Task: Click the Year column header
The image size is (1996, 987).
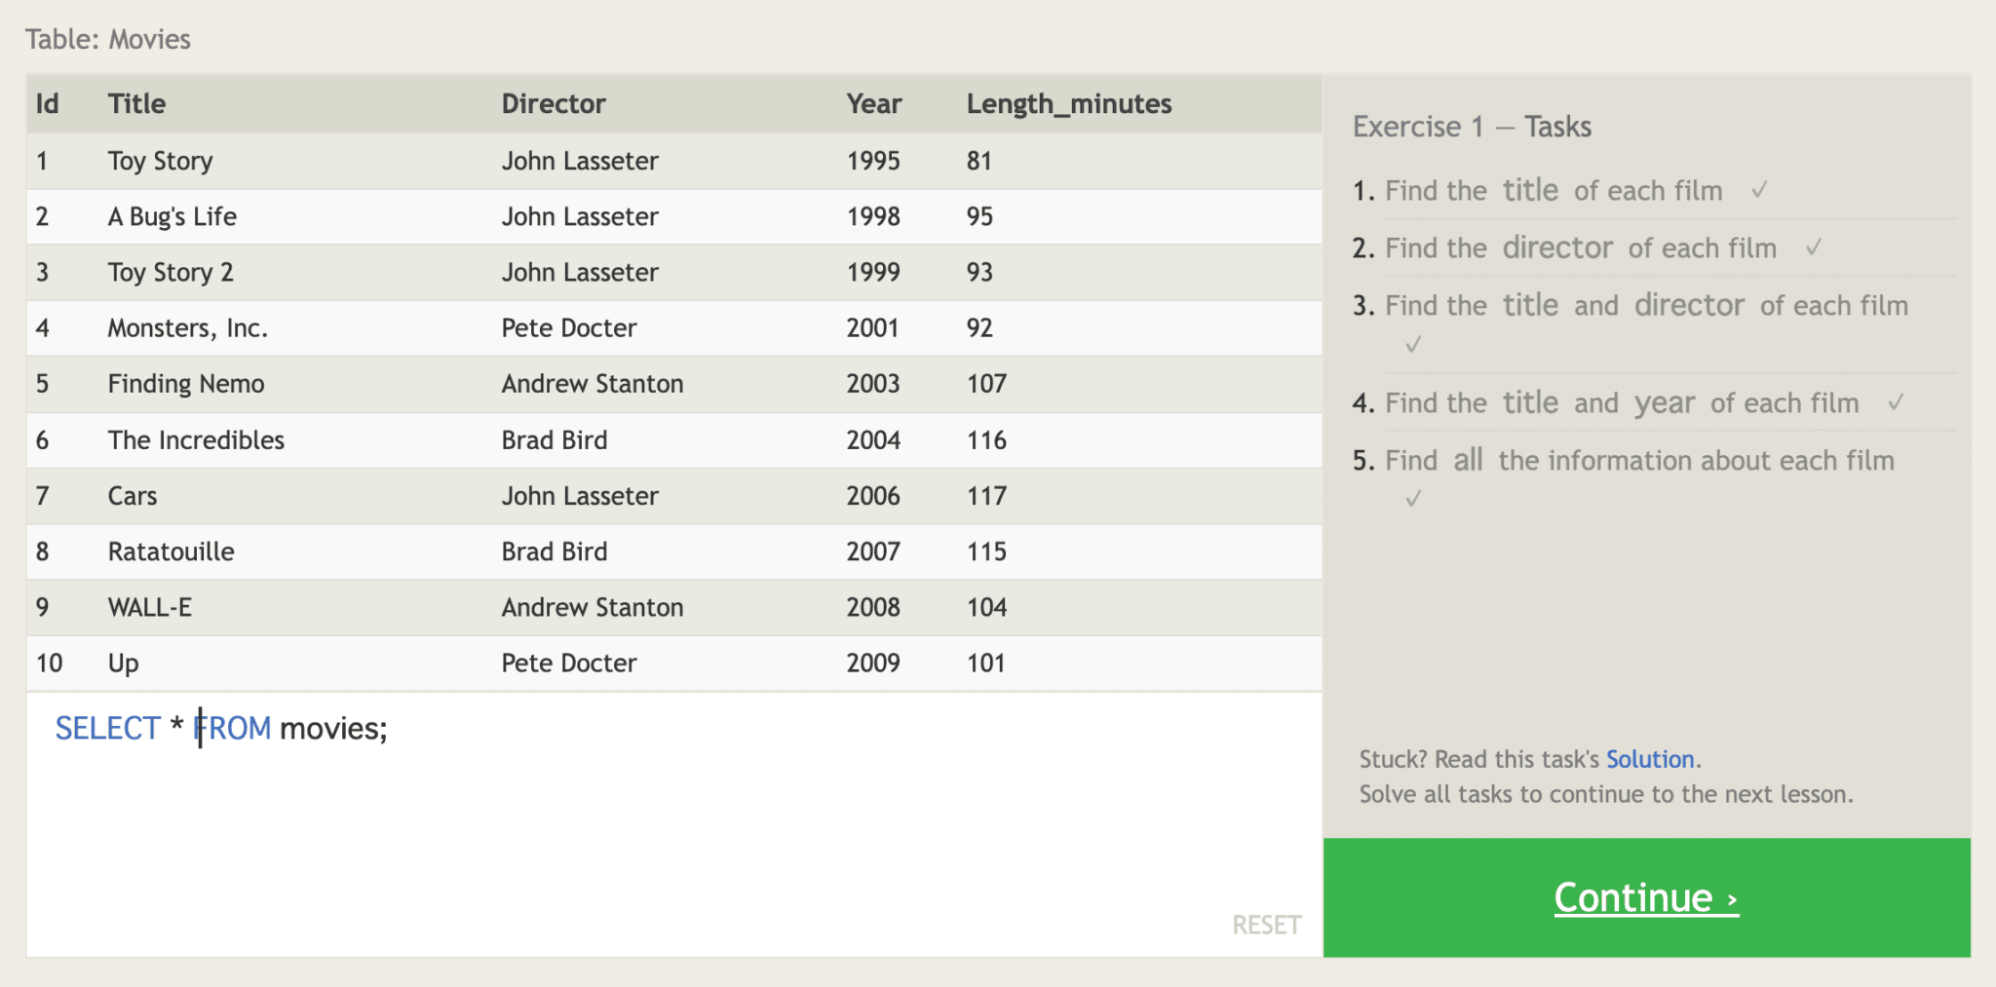Action: coord(873,104)
